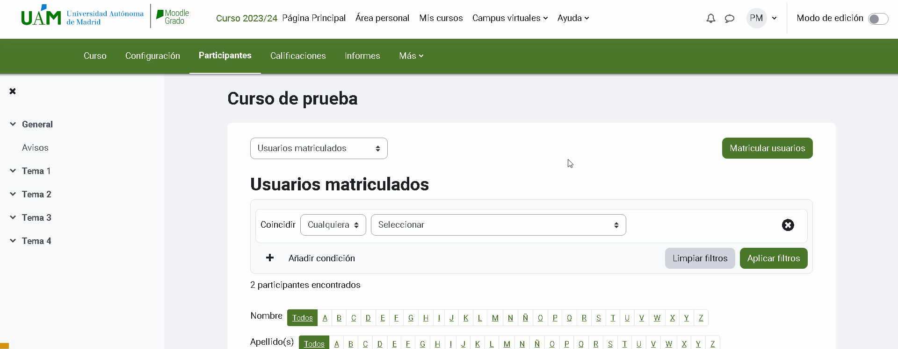Remove the filter condition row

(x=788, y=225)
